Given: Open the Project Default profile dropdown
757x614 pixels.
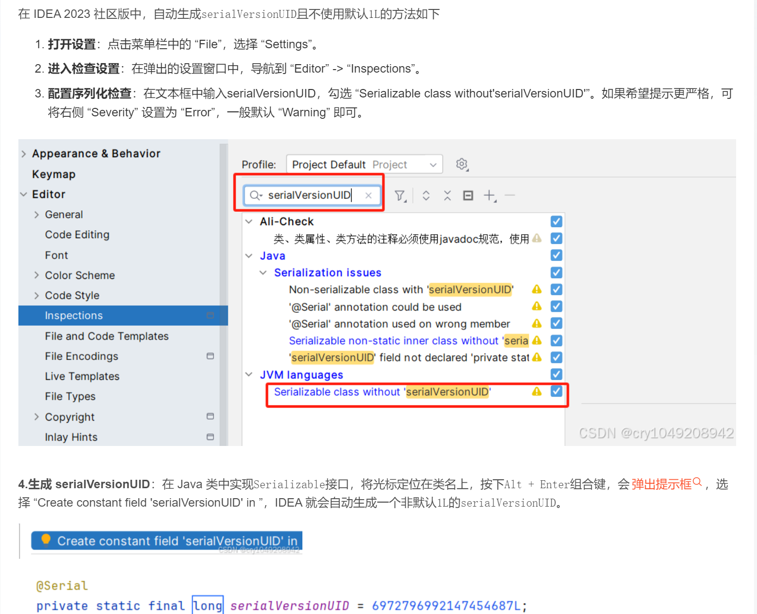Looking at the screenshot, I should 365,165.
